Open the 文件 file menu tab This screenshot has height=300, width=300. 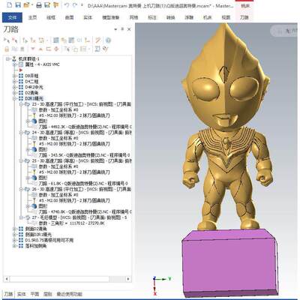pos(12,17)
